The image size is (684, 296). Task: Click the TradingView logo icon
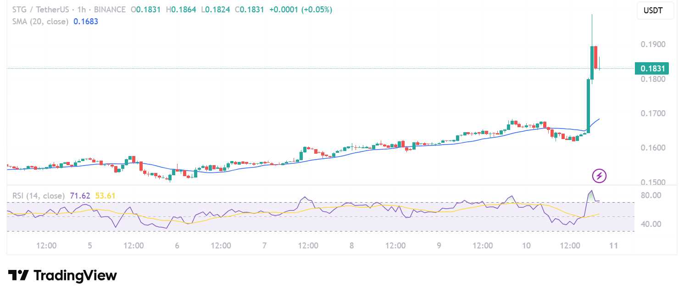click(x=18, y=275)
